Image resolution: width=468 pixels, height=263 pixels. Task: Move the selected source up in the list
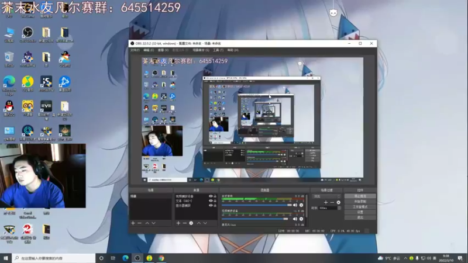[199, 223]
